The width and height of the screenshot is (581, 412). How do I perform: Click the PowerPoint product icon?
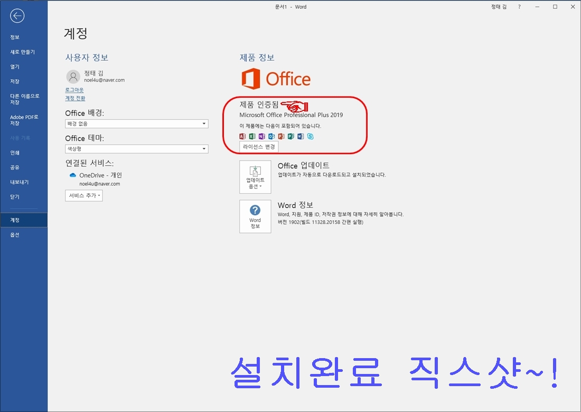[281, 136]
